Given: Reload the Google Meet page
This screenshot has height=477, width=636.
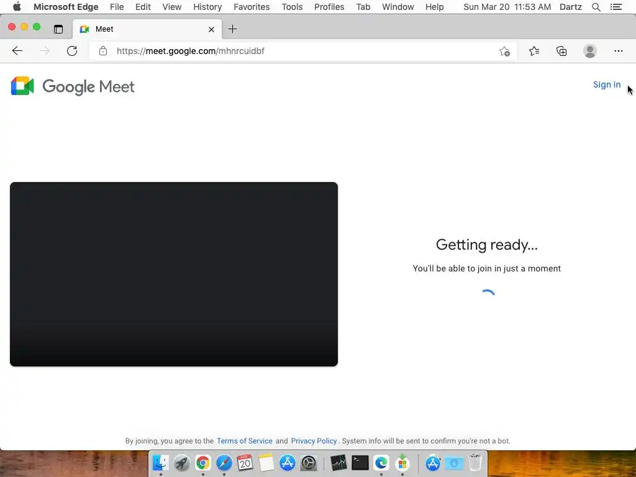Looking at the screenshot, I should [72, 51].
